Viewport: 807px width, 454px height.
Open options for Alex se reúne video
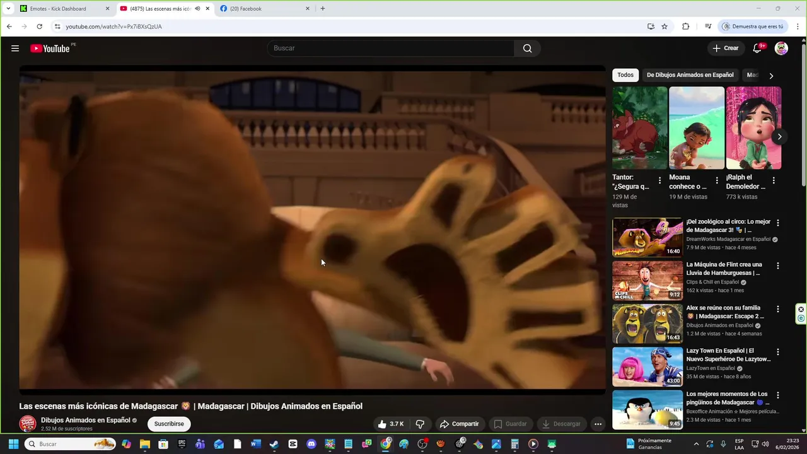(x=777, y=309)
